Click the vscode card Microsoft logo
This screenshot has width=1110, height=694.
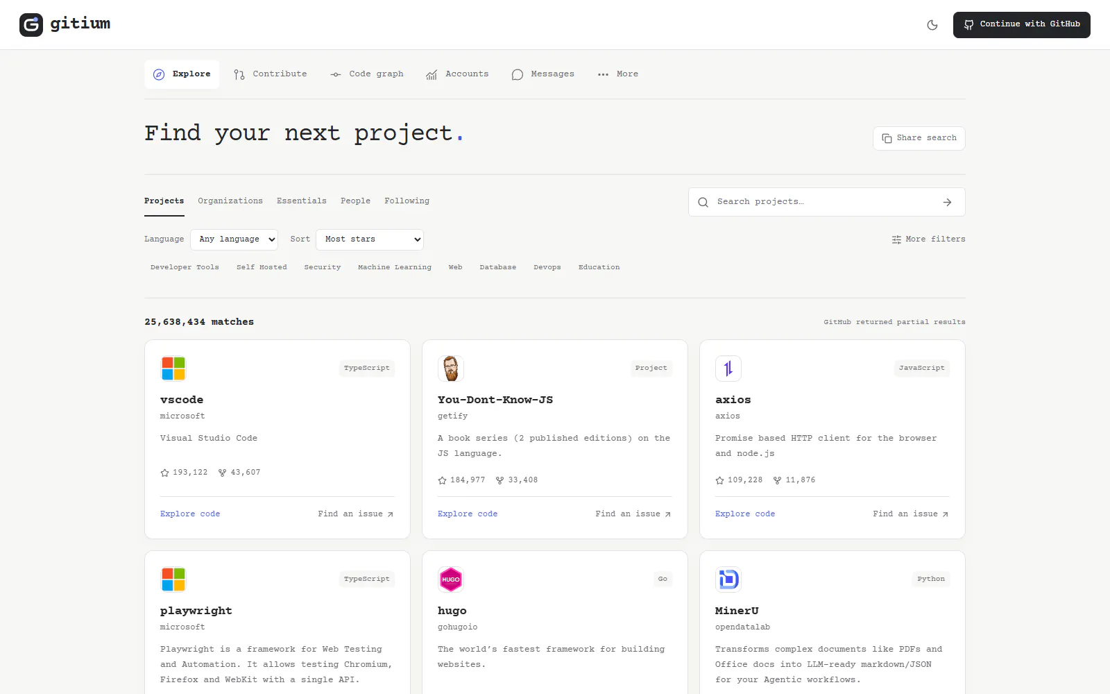(173, 369)
